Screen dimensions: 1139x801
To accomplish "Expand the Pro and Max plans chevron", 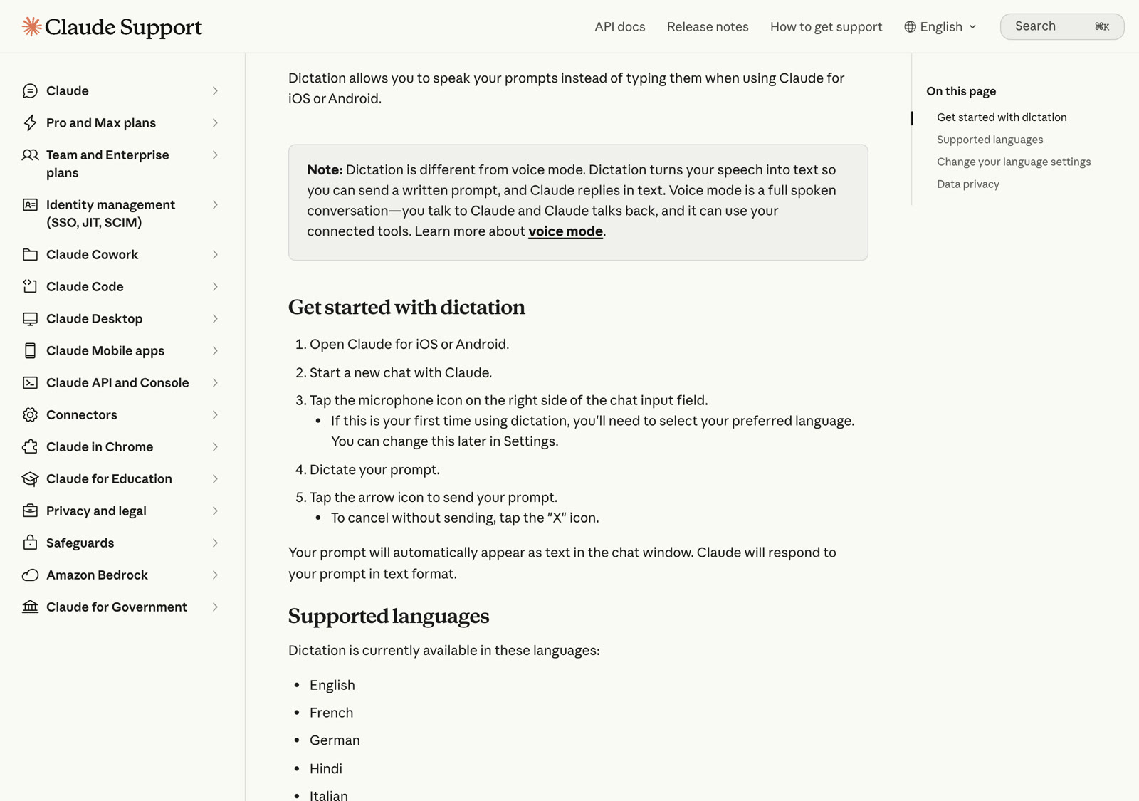I will click(215, 122).
